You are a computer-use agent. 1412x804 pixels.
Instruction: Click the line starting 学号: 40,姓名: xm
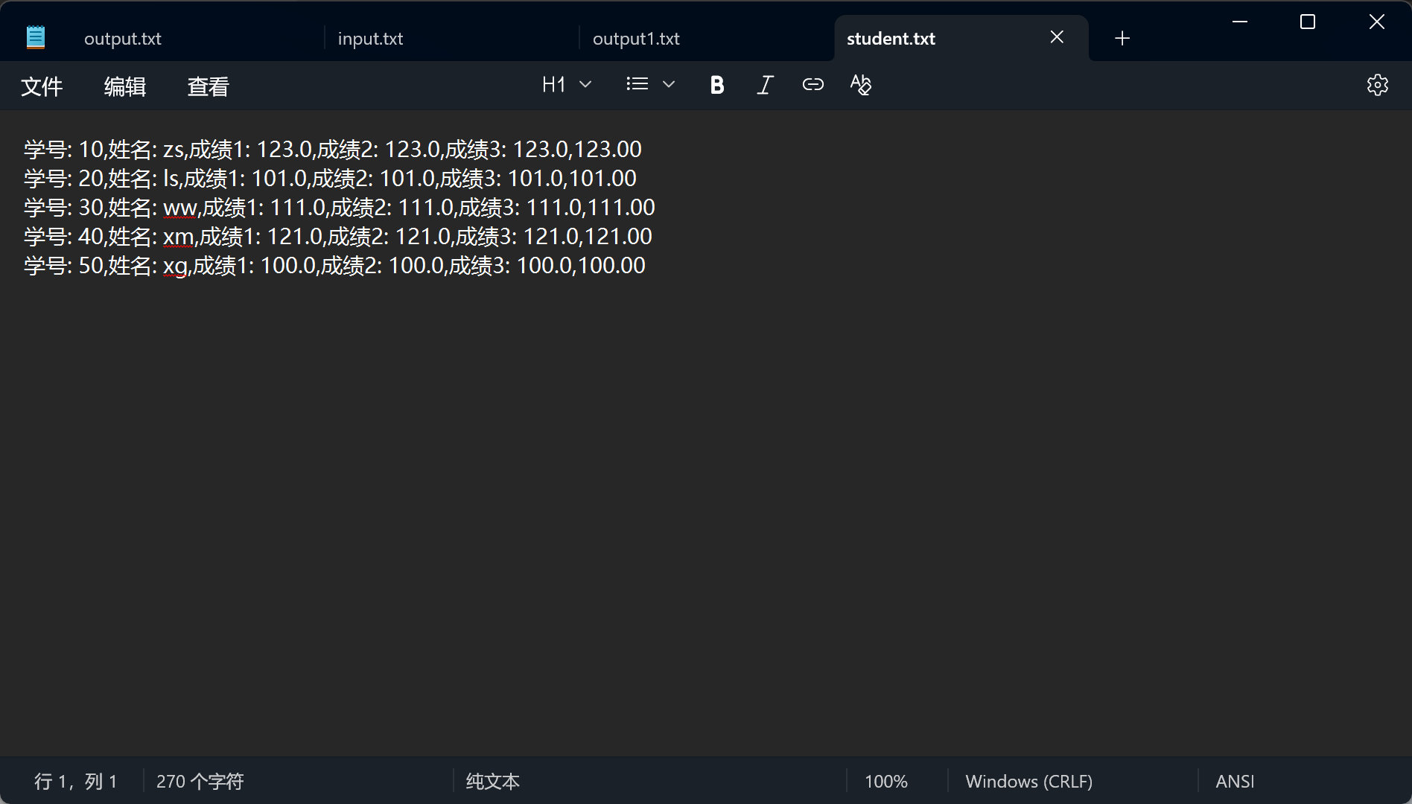point(337,237)
